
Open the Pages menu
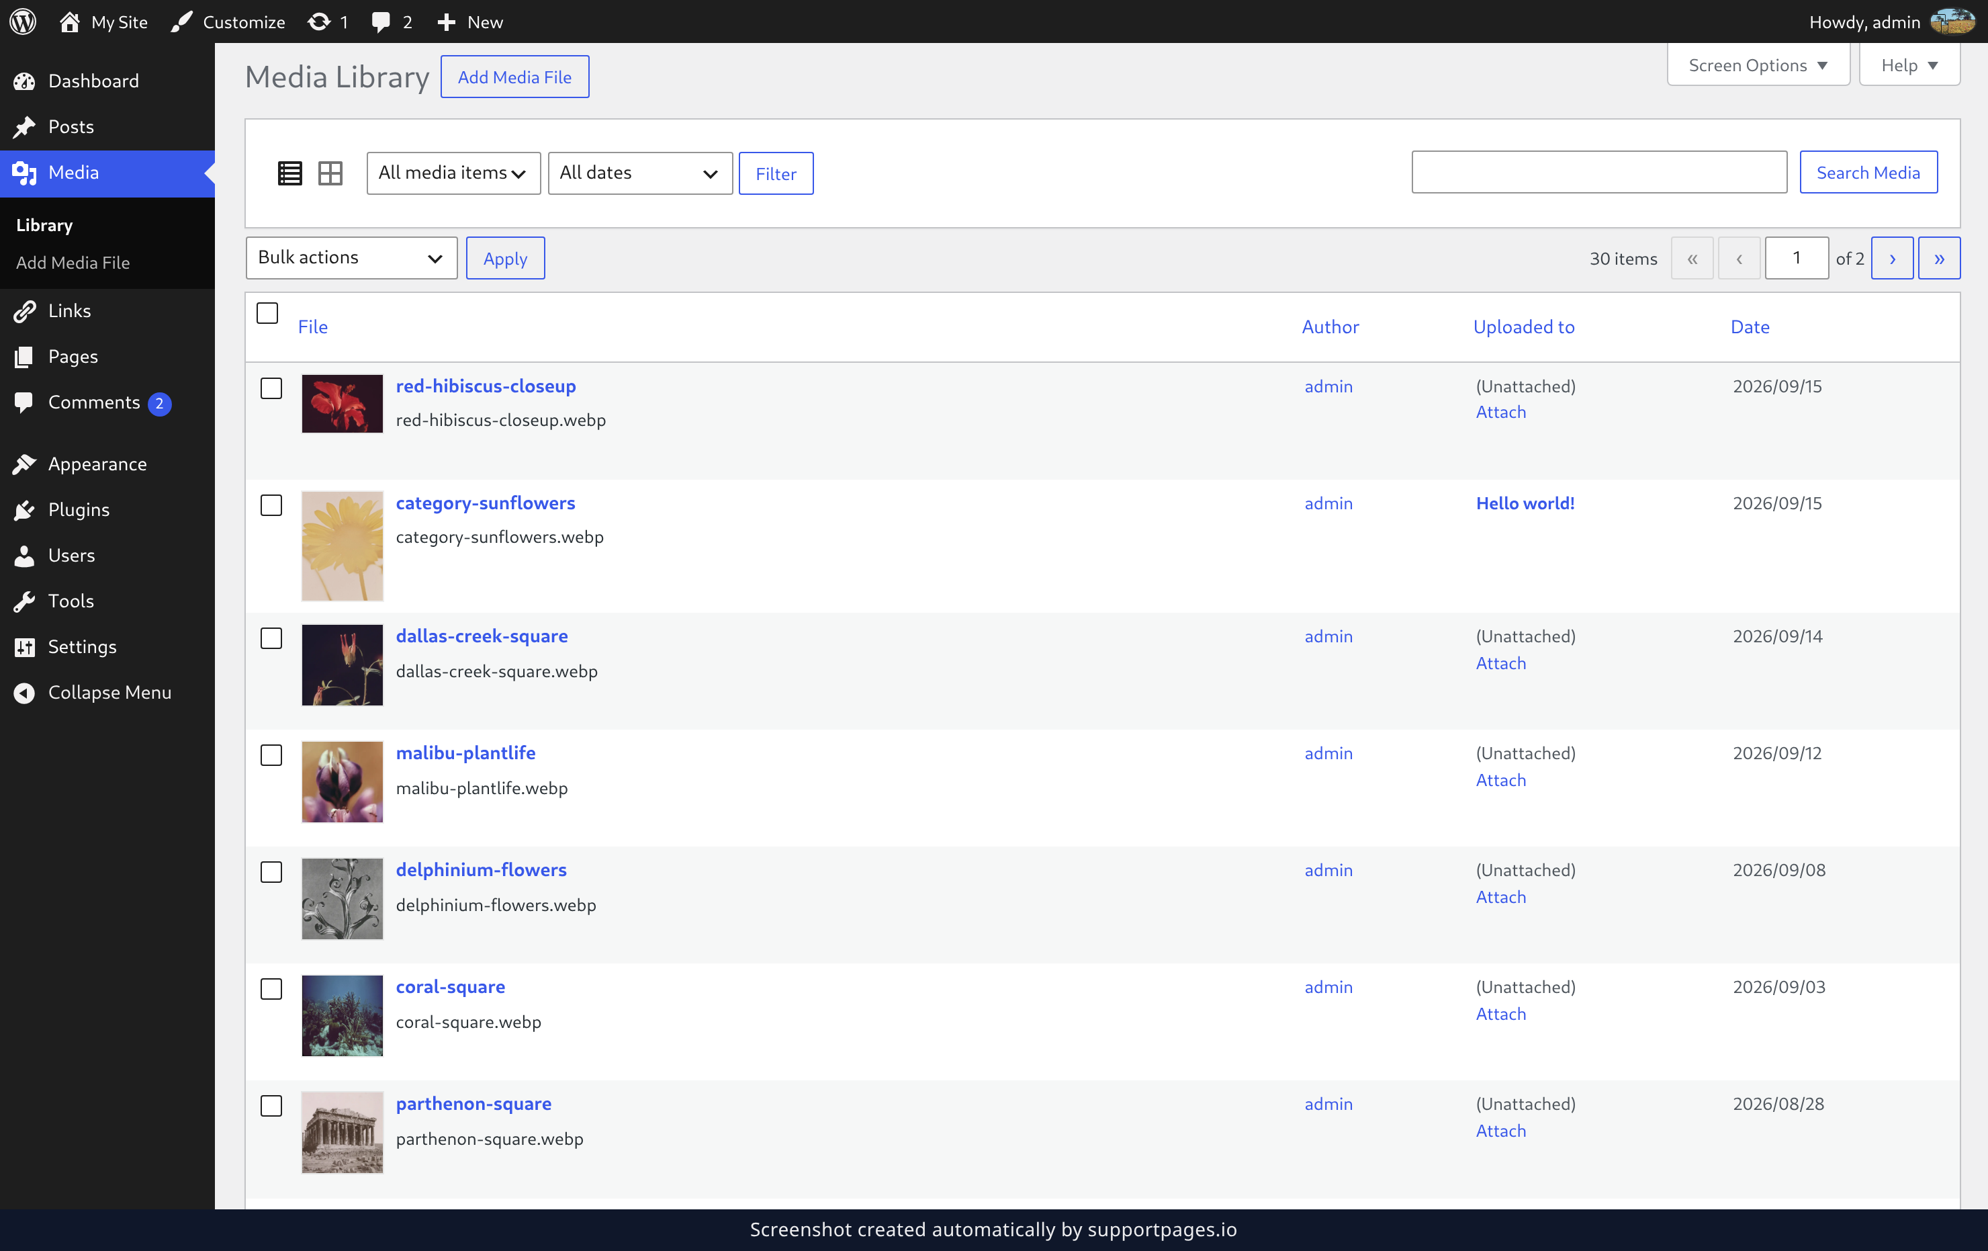coord(107,356)
